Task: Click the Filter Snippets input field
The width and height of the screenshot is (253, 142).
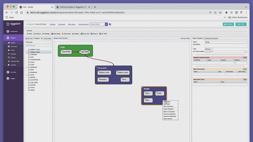Action: click(39, 45)
